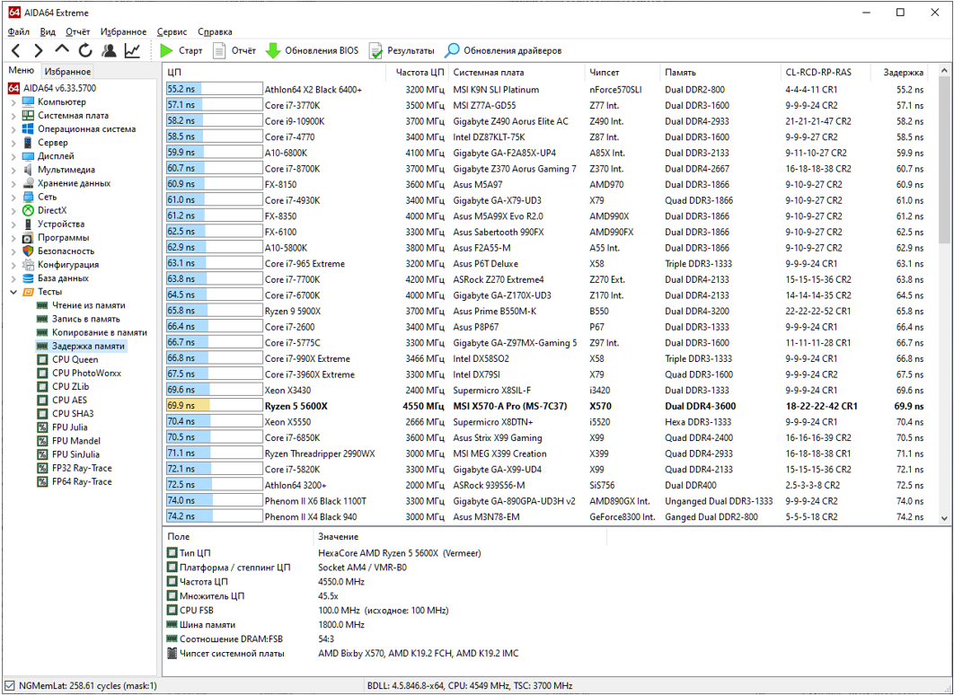The width and height of the screenshot is (954, 696).
Task: Open the Отчёт menu bar item
Action: pos(77,31)
